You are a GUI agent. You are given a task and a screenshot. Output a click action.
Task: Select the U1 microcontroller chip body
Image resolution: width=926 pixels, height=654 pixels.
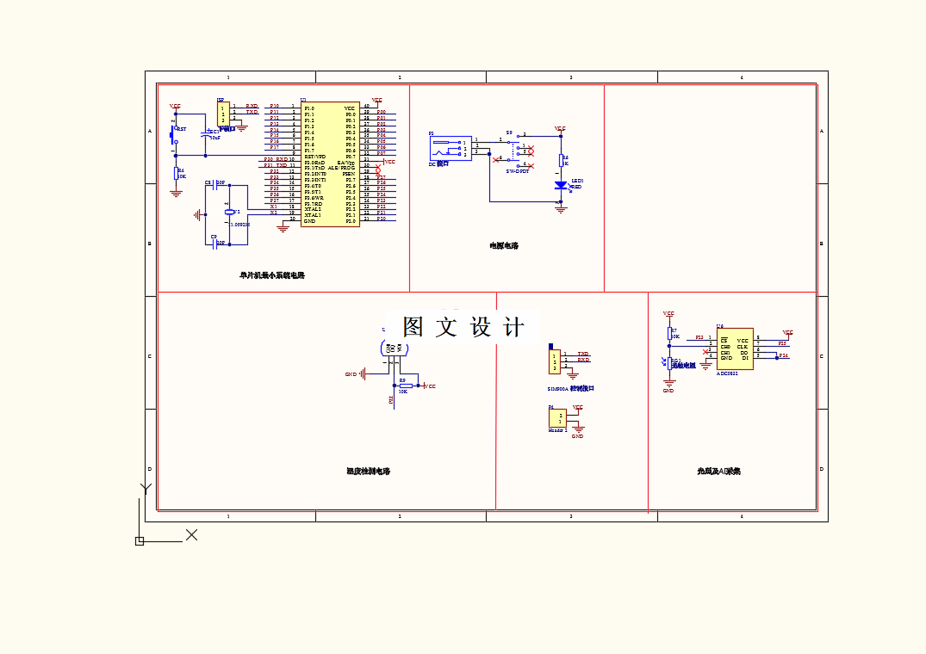[330, 164]
